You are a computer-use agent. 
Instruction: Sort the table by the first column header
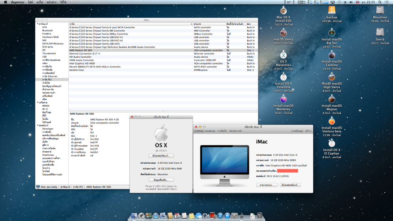tap(130, 24)
